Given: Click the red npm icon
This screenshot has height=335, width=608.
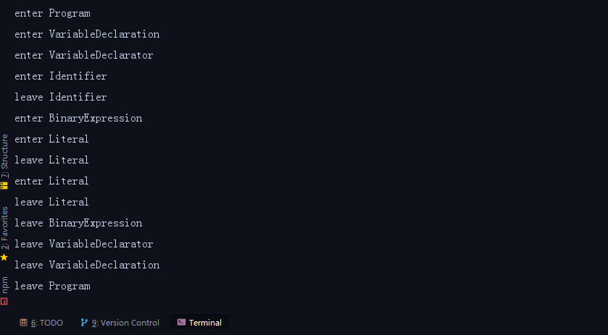Looking at the screenshot, I should point(4,301).
